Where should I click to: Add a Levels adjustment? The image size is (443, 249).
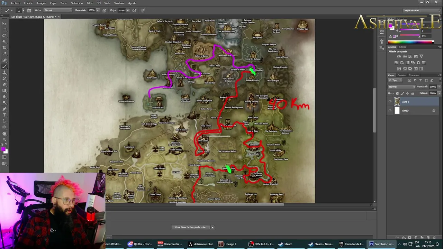405,56
